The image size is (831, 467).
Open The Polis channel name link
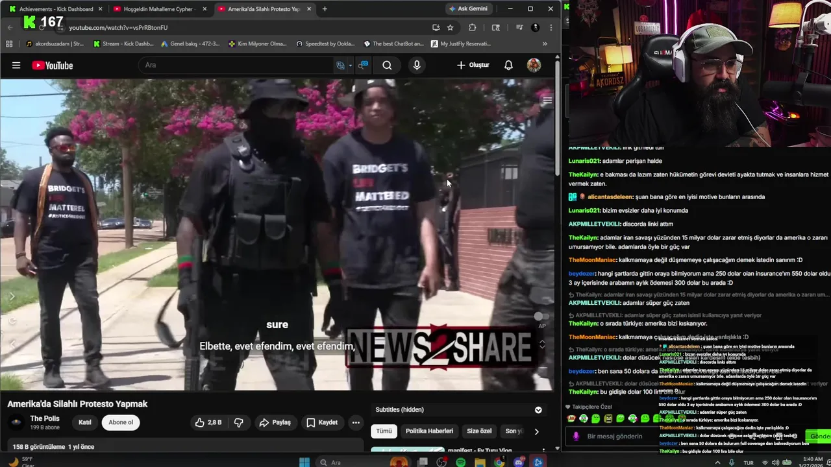(x=45, y=418)
